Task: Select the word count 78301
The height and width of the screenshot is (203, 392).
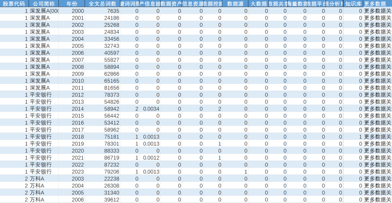Action: [x=102, y=144]
